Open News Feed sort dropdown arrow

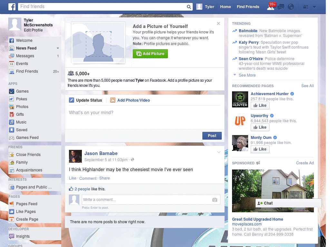pyautogui.click(x=58, y=48)
